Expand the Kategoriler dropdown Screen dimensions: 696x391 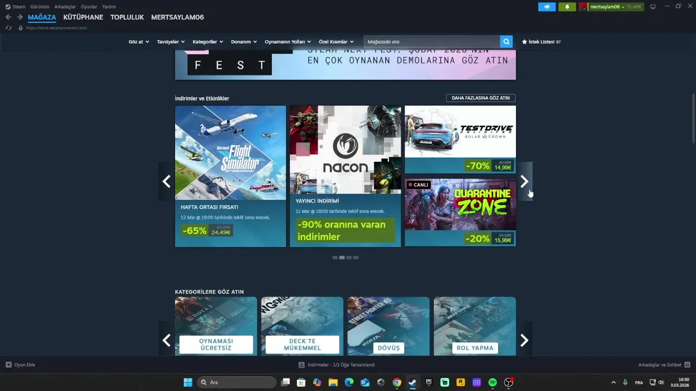coord(208,42)
